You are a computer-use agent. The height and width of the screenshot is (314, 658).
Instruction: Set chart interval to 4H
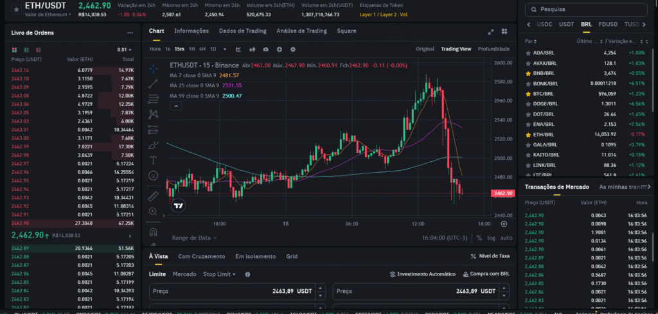tap(202, 49)
